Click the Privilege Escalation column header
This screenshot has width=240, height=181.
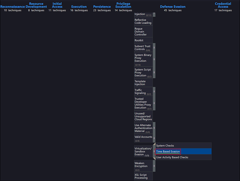(123, 5)
